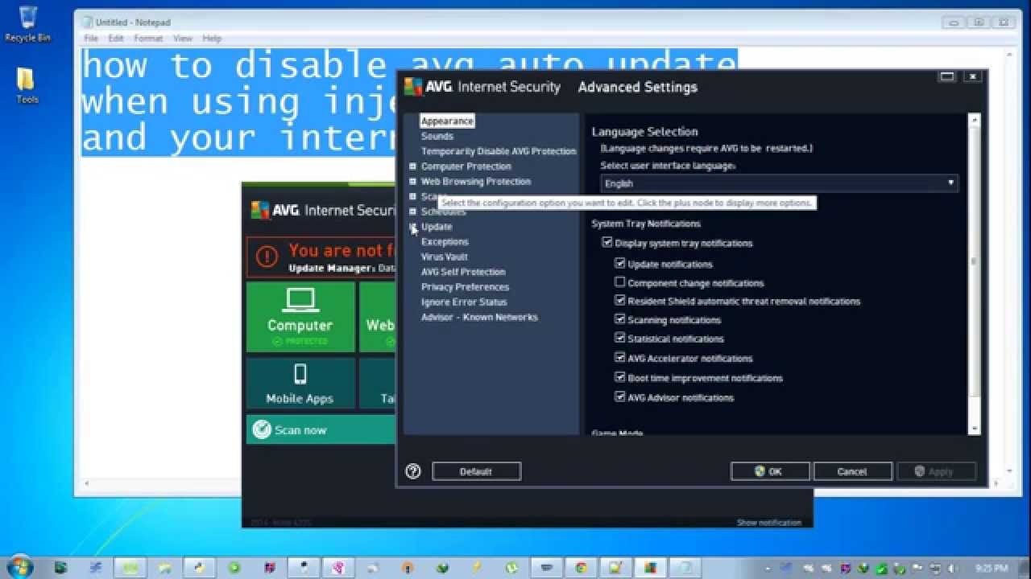Enable Component change notifications
Viewport: 1031px width, 579px height.
(620, 282)
